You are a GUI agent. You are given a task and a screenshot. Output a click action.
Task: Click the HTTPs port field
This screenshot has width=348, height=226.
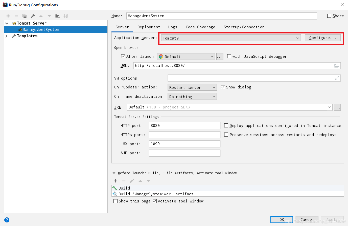click(185, 135)
